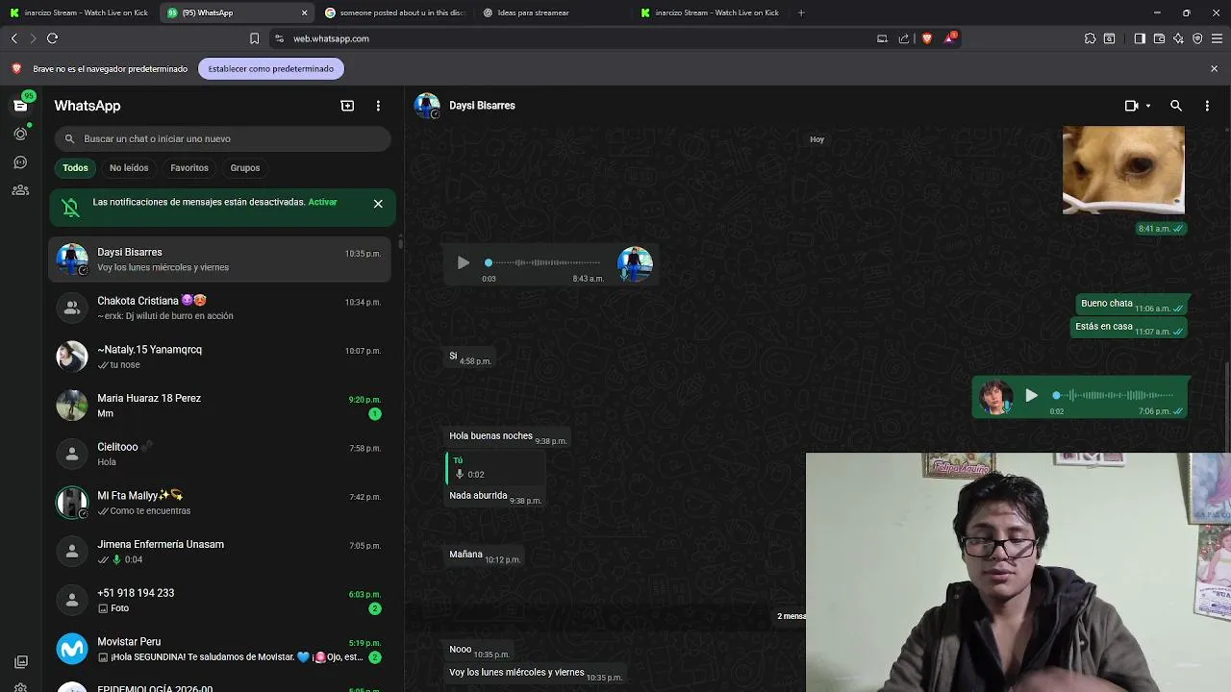The width and height of the screenshot is (1231, 692).
Task: Open the Channels icon in WhatsApp sidebar
Action: coord(20,162)
